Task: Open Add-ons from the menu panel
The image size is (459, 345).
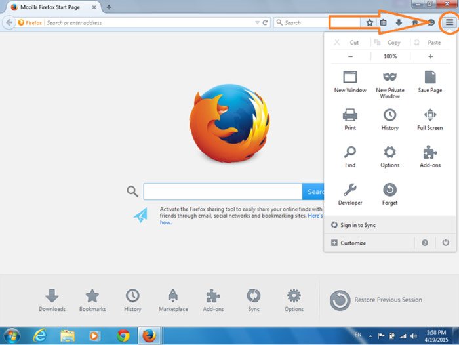Action: [x=430, y=157]
